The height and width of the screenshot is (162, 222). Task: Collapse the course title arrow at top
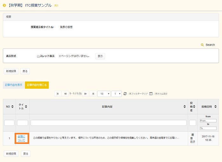click(4, 6)
